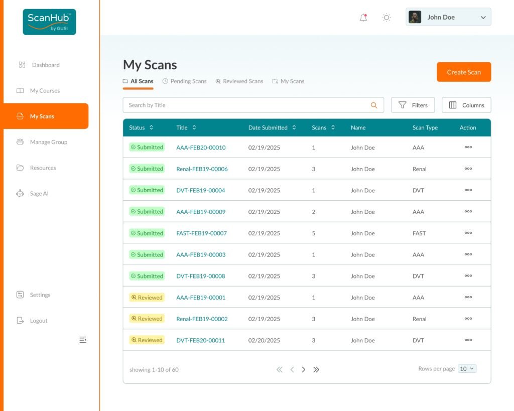The width and height of the screenshot is (514, 411).
Task: Switch to the Pending Scans tab
Action: (x=184, y=81)
